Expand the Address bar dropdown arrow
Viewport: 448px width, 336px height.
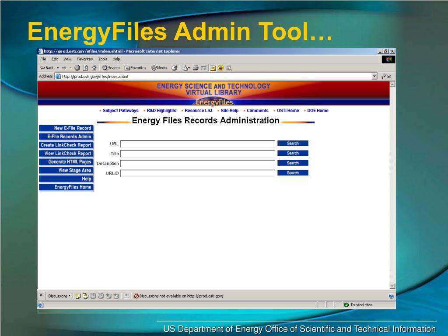374,76
